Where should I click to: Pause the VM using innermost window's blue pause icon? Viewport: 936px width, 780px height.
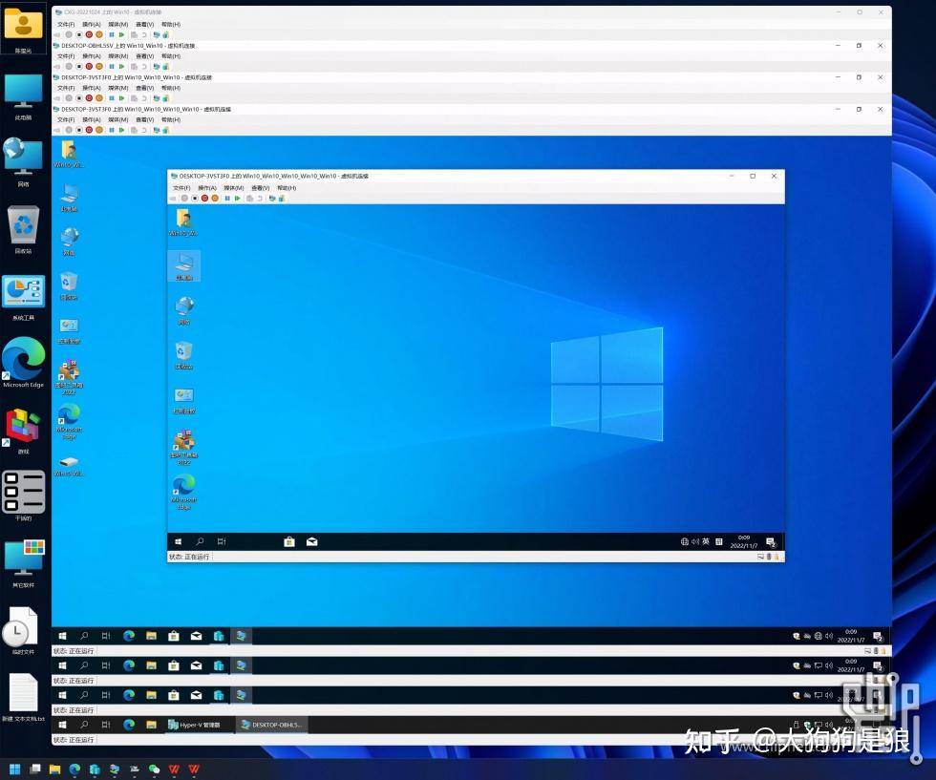click(x=227, y=199)
